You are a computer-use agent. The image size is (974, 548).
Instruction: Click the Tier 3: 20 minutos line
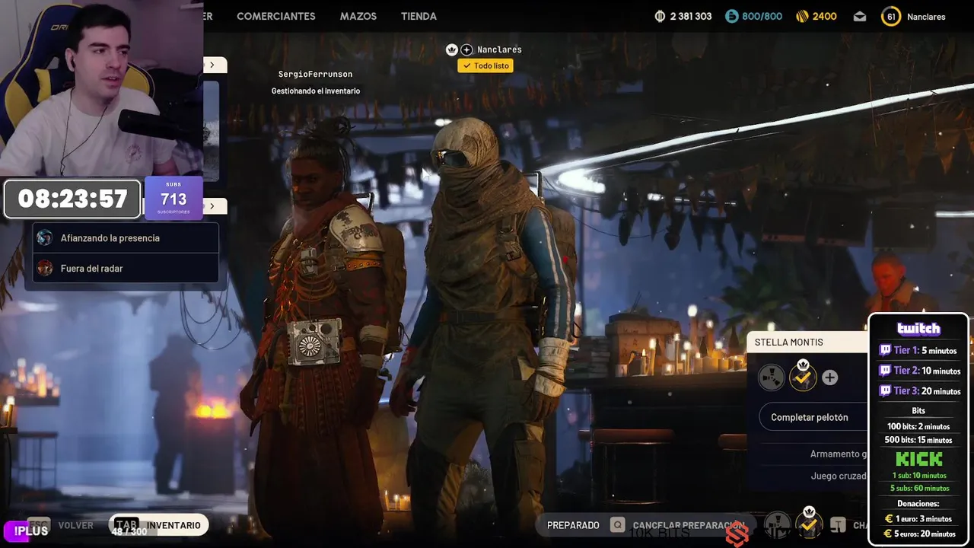pos(918,390)
